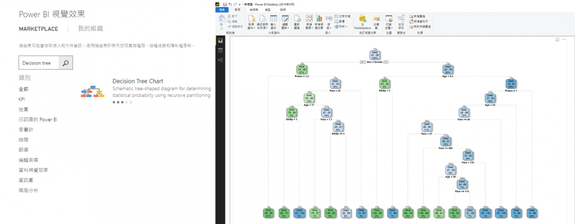
Task: Expand the 切換主題 dropdown arrow
Action: 392,28
